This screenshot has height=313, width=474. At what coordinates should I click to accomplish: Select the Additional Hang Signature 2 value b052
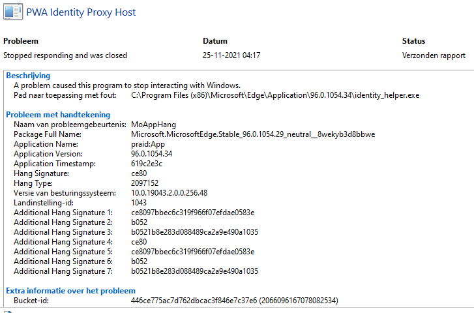point(140,222)
